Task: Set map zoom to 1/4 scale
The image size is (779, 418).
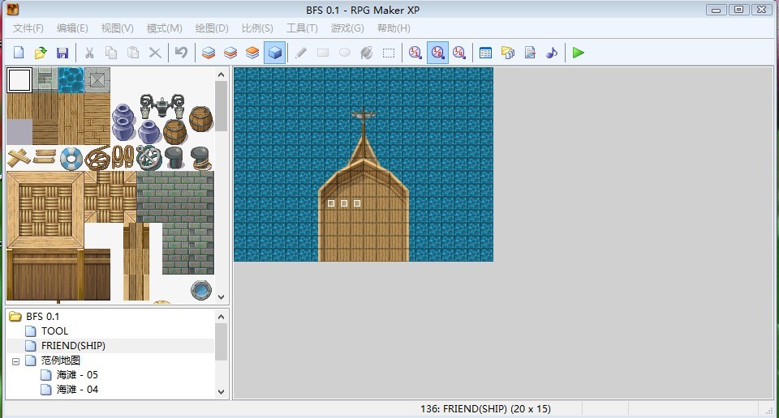Action: pyautogui.click(x=459, y=53)
